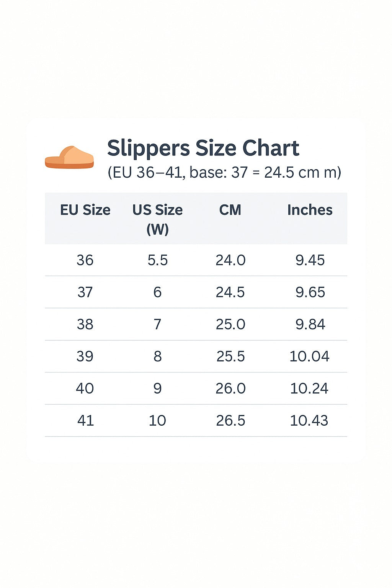Click the 10.43 inches value
Viewport: 392px width, 588px height.
309,421
